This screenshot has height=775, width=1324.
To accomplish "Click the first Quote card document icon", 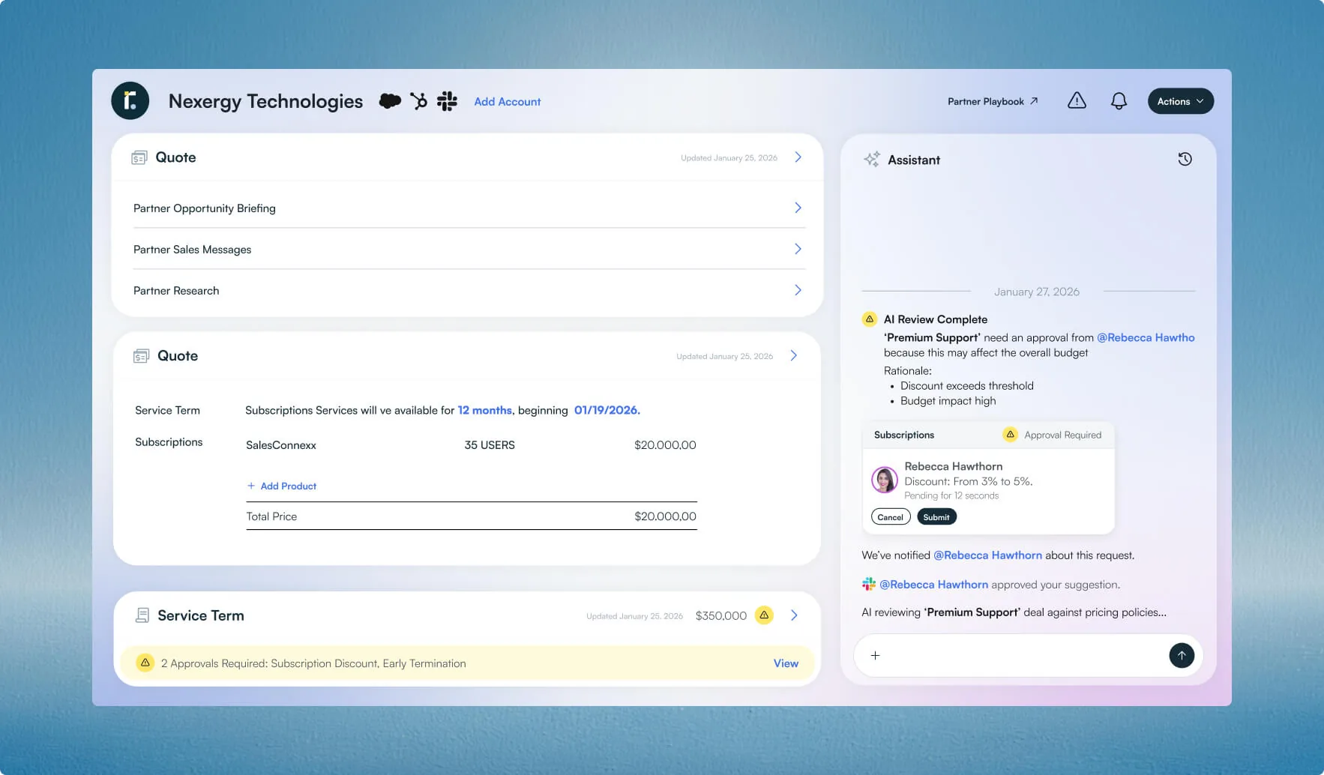I will pos(139,157).
